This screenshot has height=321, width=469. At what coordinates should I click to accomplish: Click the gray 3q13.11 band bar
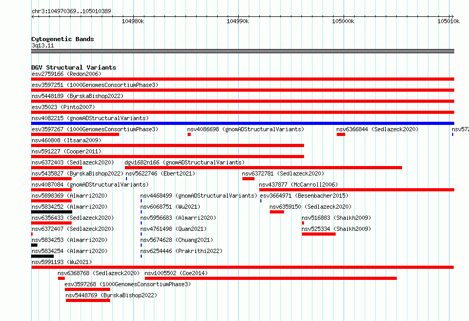[x=242, y=51]
